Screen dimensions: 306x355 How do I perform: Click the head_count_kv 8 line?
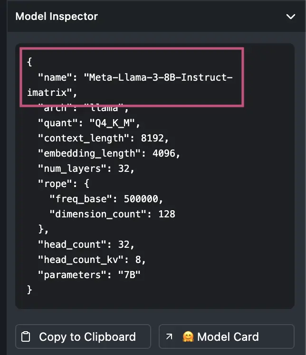point(92,260)
